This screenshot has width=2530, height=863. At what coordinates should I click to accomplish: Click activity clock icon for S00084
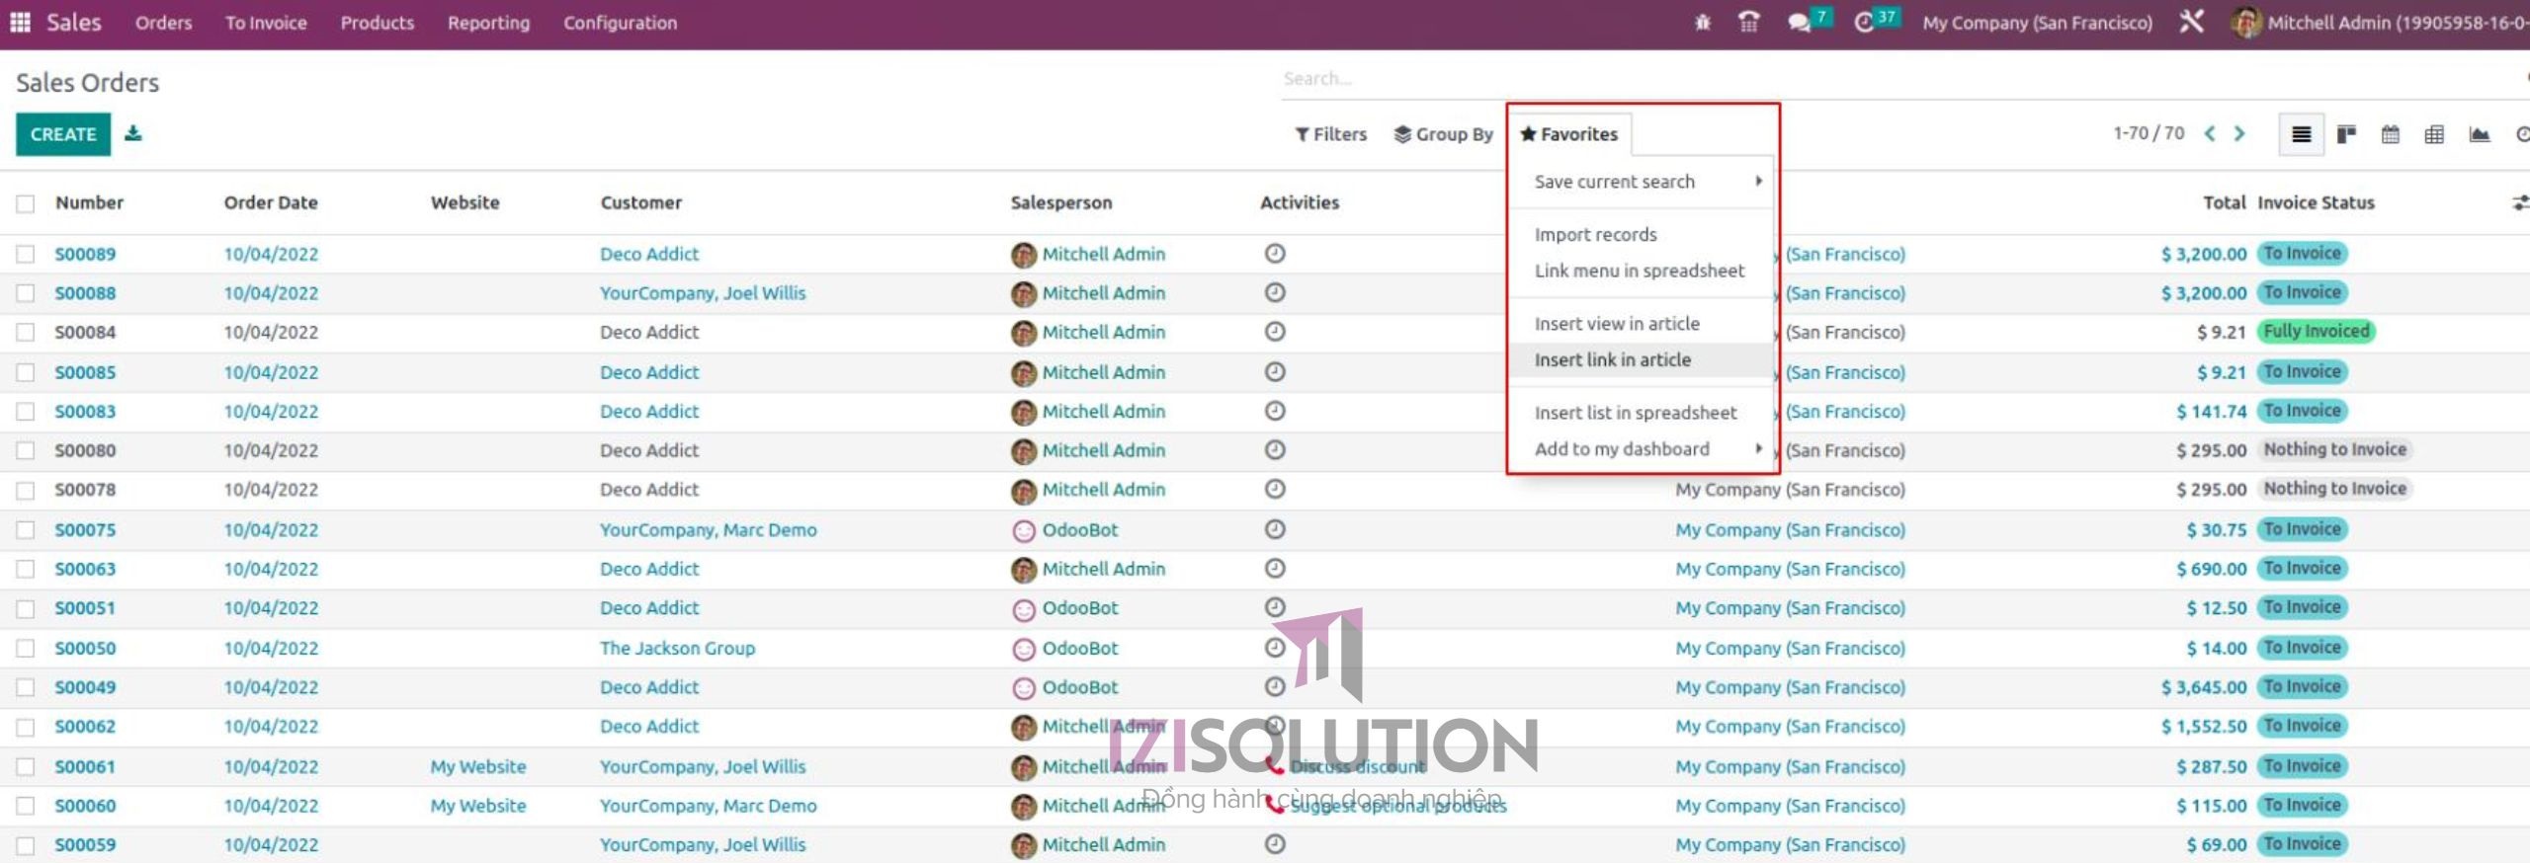pos(1275,332)
